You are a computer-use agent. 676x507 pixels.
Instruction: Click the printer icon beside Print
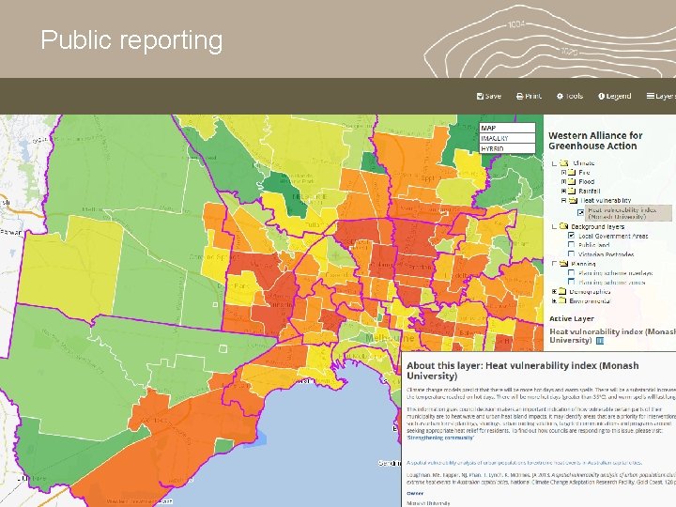519,96
